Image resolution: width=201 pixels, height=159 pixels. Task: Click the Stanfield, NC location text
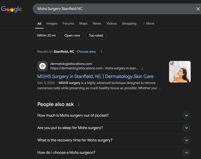(x=64, y=52)
